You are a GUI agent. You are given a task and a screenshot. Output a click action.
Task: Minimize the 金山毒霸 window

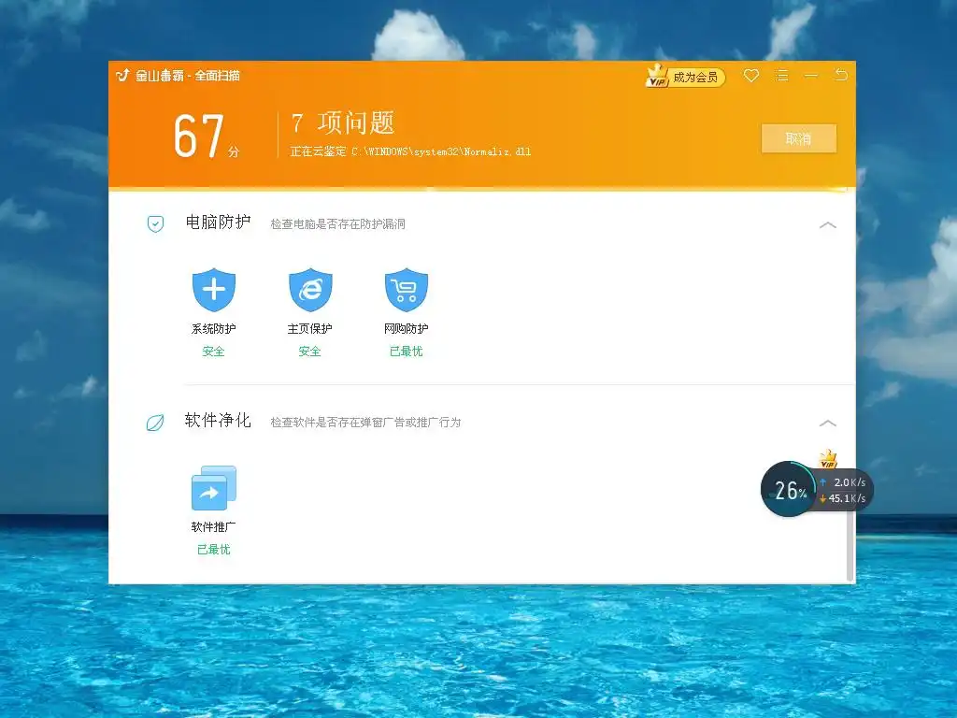[811, 76]
